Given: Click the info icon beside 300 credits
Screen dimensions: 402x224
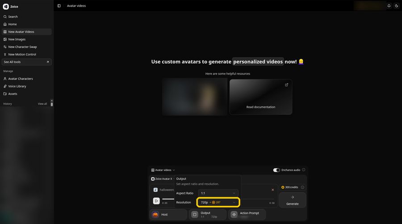Looking at the screenshot, I should click(x=302, y=187).
